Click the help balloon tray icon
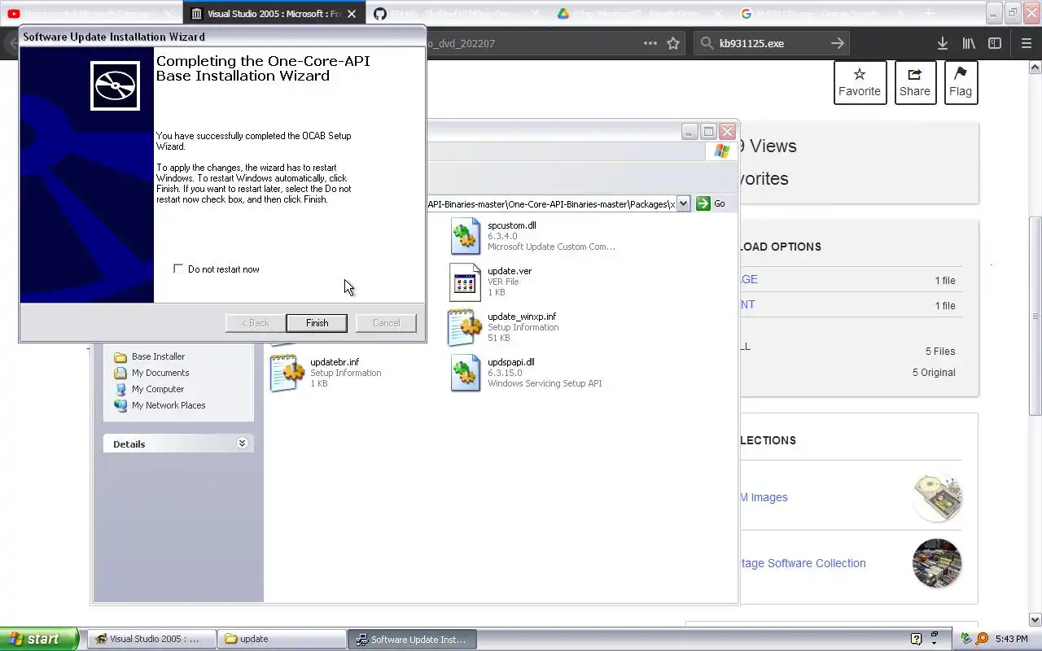 pos(916,639)
